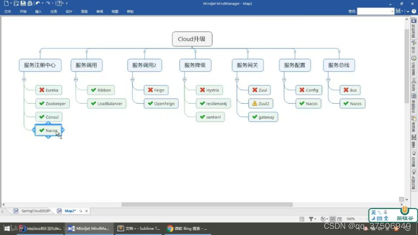
Task: Click the horizontal scrollbar thumb
Action: 207,205
